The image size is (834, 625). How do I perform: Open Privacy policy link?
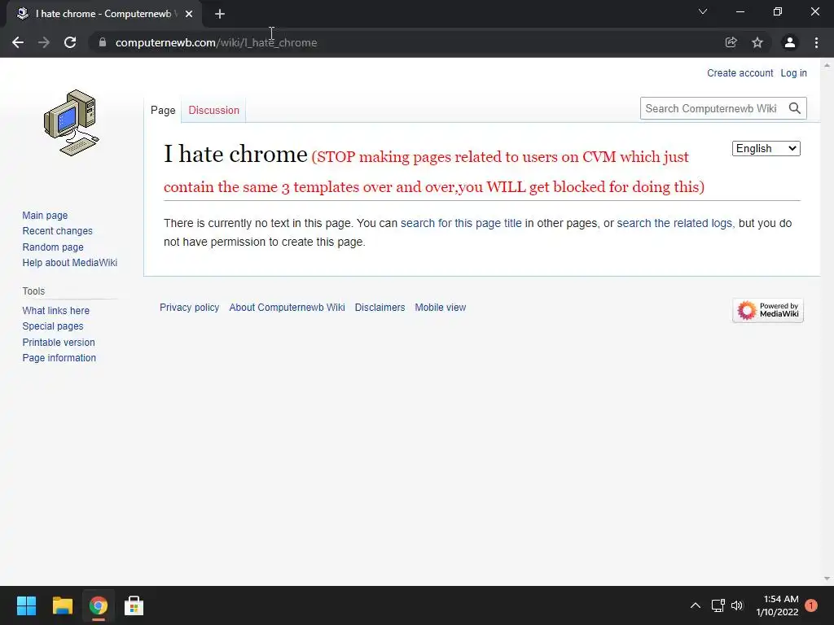pyautogui.click(x=189, y=307)
